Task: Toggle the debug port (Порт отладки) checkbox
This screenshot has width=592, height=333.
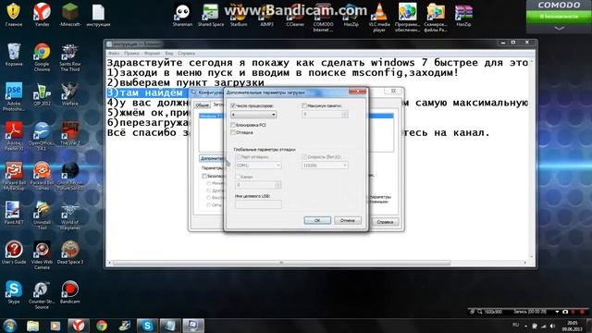Action: (x=238, y=156)
